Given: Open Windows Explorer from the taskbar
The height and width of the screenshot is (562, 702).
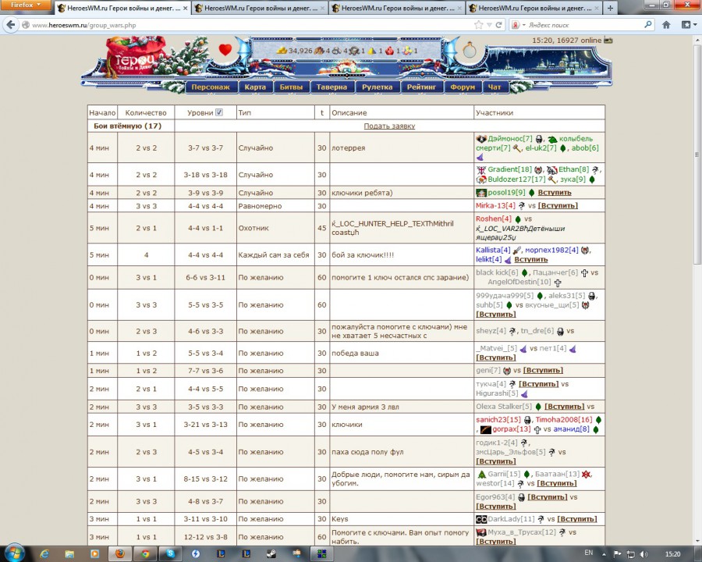Looking at the screenshot, I should pos(69,554).
